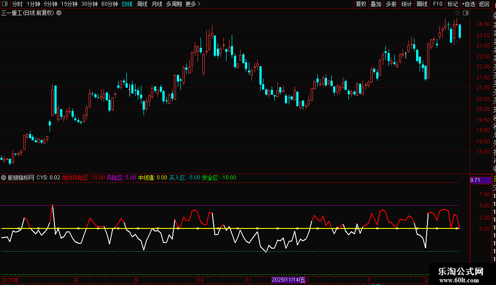Click the 23.00 price axis label
The height and width of the screenshot is (285, 496).
[x=483, y=46]
